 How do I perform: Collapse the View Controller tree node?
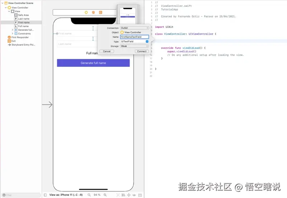click(6, 8)
